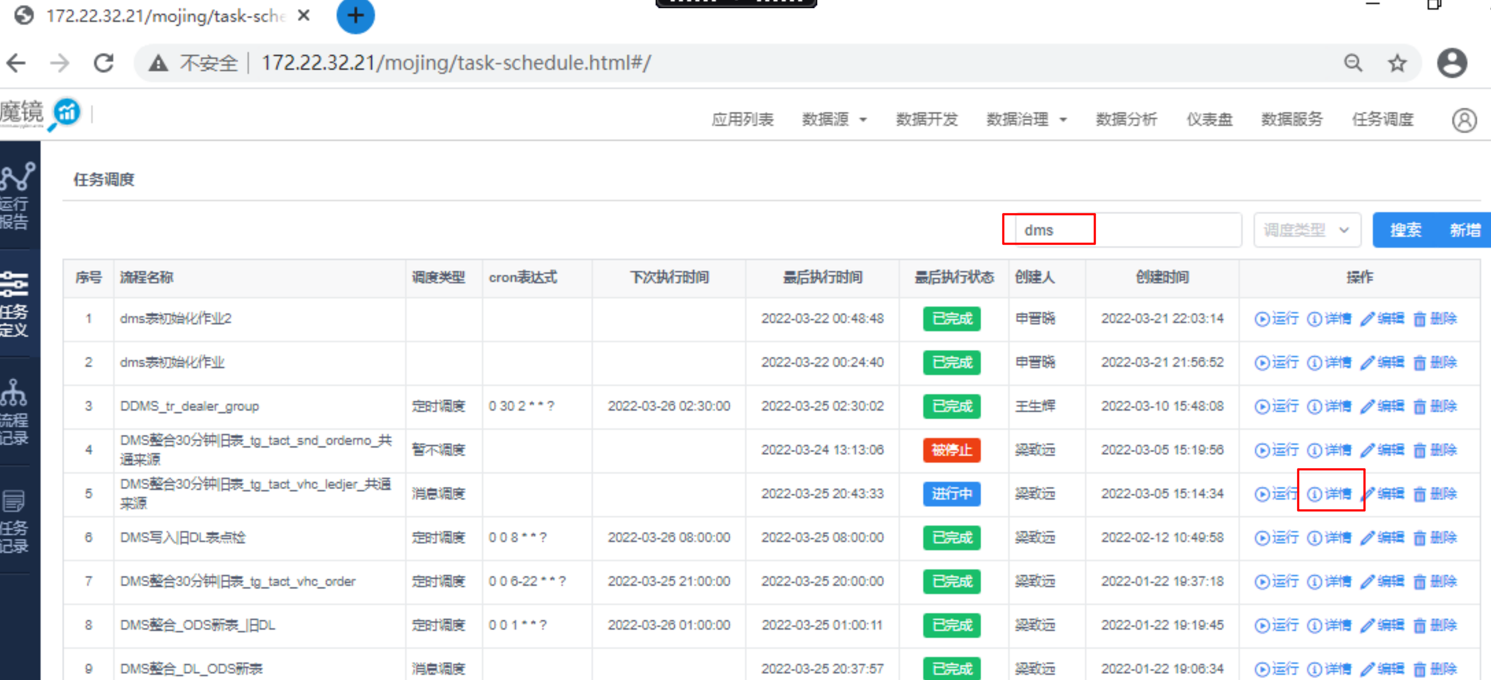This screenshot has height=680, width=1491.
Task: Click the 搜索 button
Action: pyautogui.click(x=1405, y=230)
